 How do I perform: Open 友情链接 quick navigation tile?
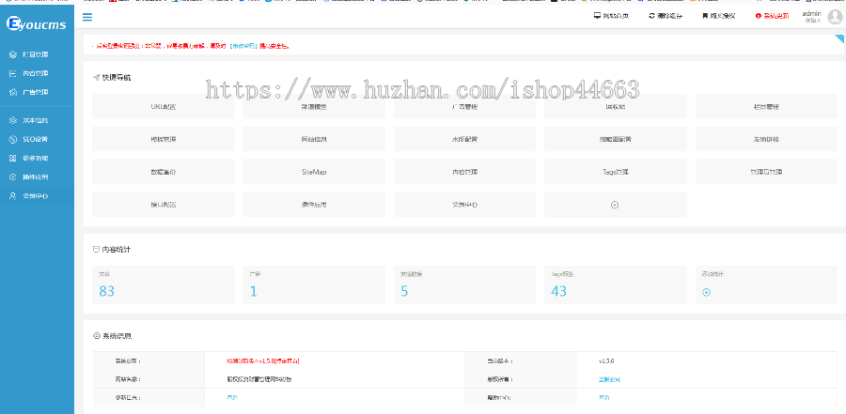pos(766,139)
